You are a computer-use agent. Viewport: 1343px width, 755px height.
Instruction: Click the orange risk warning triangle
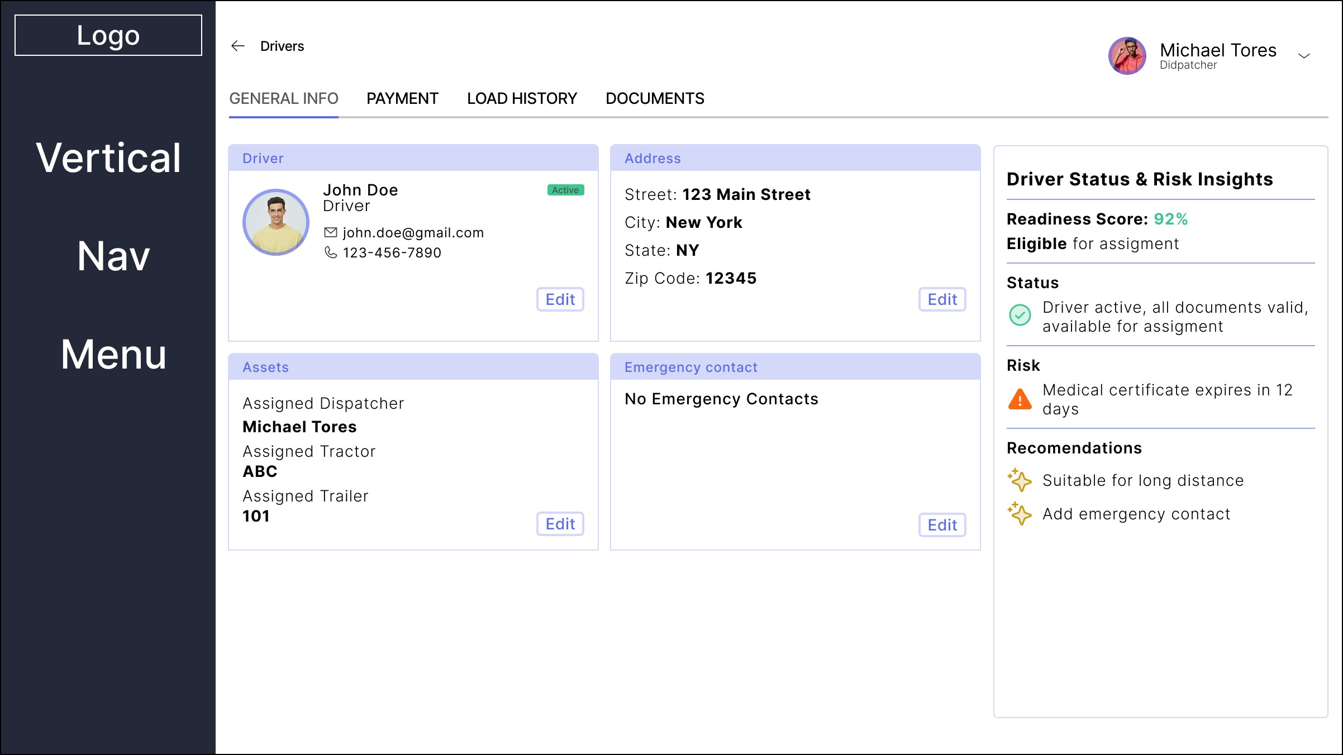[x=1020, y=399]
